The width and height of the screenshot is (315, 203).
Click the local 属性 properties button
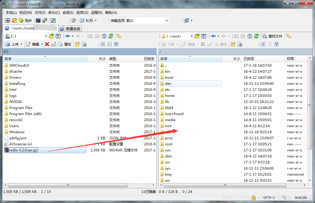click(65, 44)
